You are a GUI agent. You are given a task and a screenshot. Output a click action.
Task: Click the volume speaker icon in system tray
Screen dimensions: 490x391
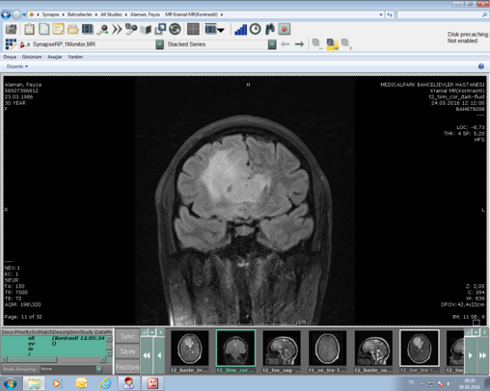pos(449,383)
